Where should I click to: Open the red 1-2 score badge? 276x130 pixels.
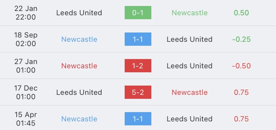pyautogui.click(x=138, y=66)
